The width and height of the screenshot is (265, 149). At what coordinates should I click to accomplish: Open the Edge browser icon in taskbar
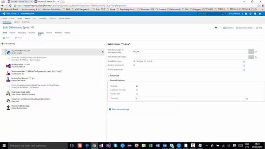(x=87, y=145)
